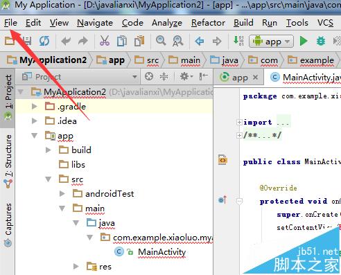
Task: Collapse the MyApplication2 root node
Action: tap(21, 92)
